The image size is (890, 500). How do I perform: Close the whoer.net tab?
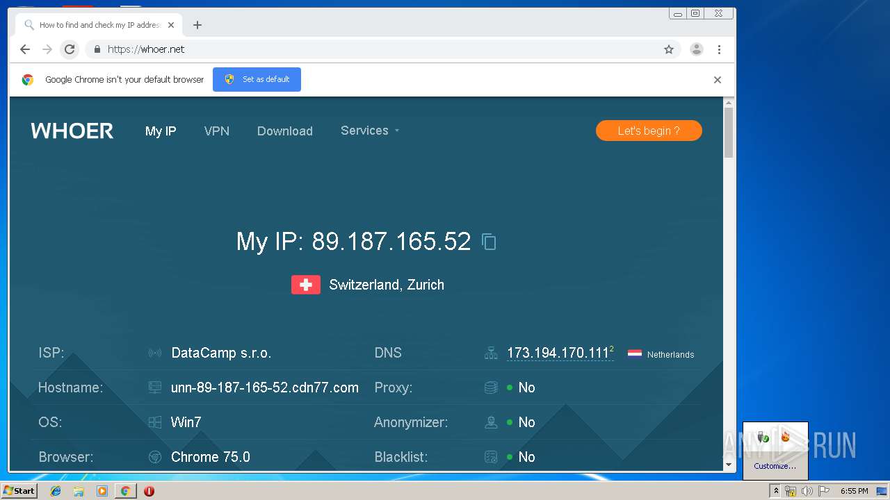[x=171, y=25]
